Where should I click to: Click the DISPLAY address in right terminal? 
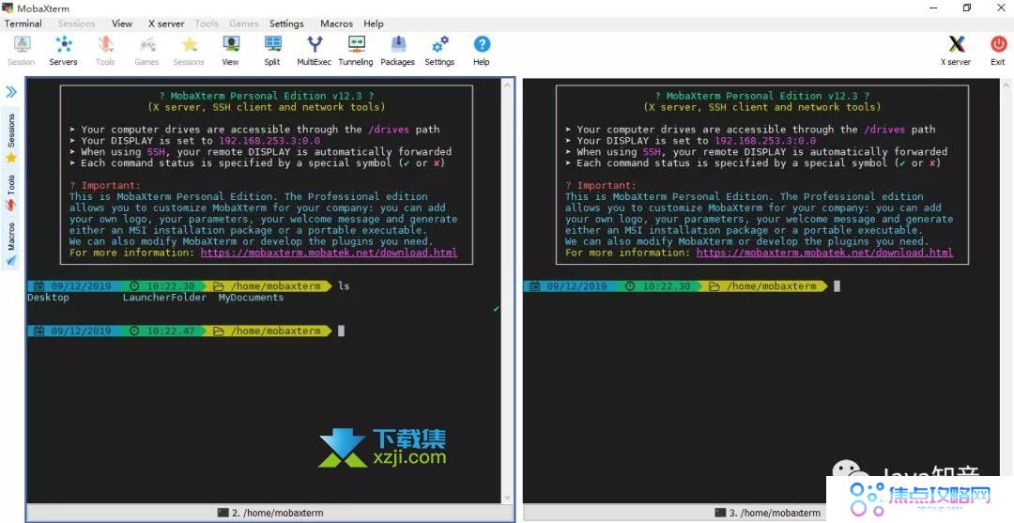pos(765,140)
